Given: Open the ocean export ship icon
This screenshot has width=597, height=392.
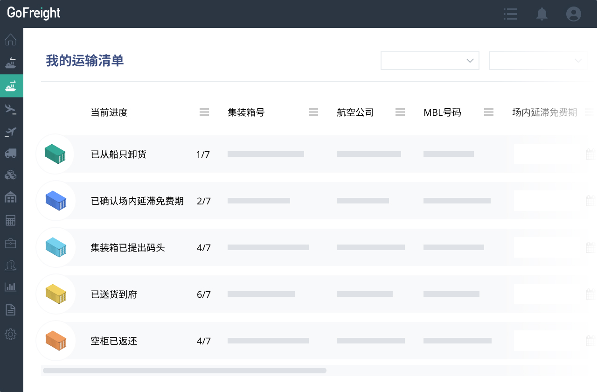Looking at the screenshot, I should coord(11,63).
